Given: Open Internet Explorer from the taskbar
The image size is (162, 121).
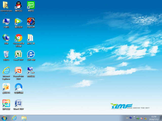Looking at the screenshot, I should click(14, 118).
